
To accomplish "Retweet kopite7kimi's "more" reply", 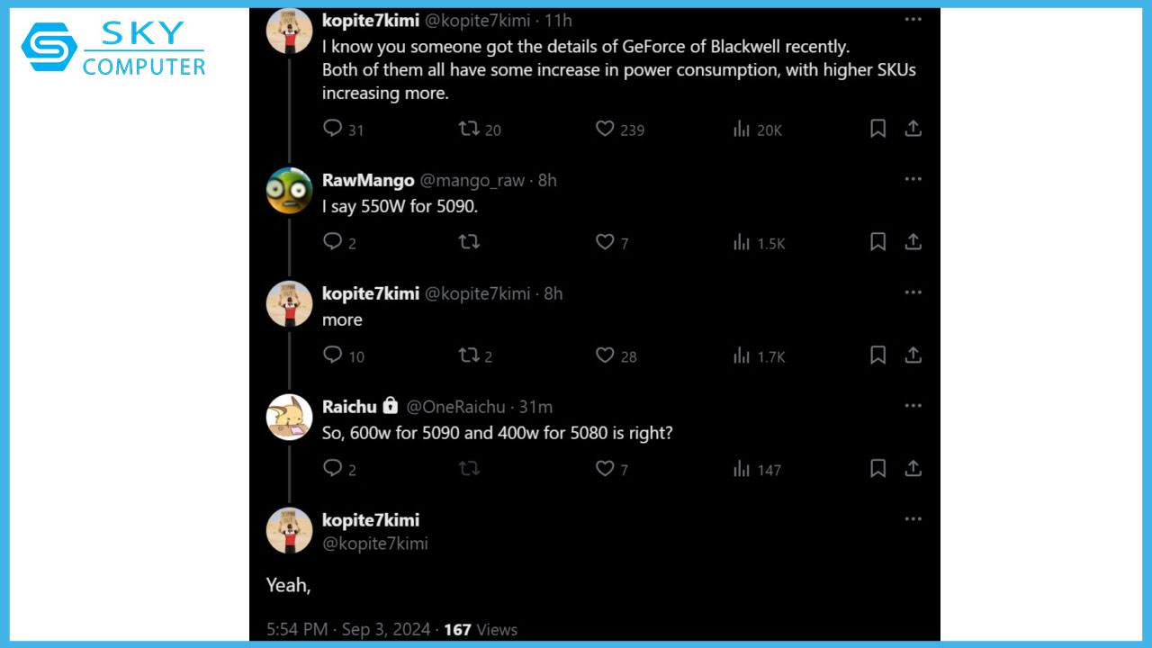I will click(469, 355).
